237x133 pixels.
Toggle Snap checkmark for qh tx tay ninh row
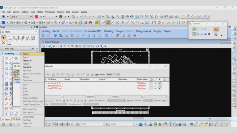[156, 86]
